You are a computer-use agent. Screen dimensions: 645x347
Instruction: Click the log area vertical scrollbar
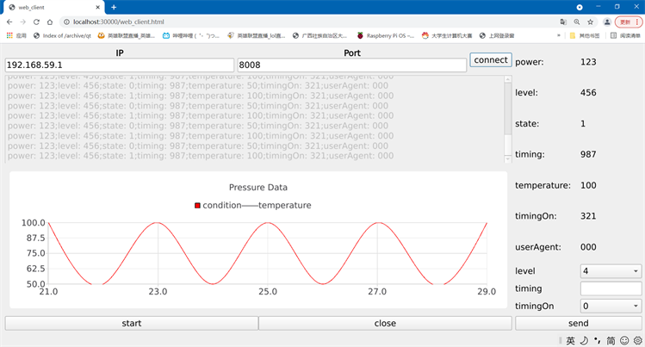[x=508, y=116]
